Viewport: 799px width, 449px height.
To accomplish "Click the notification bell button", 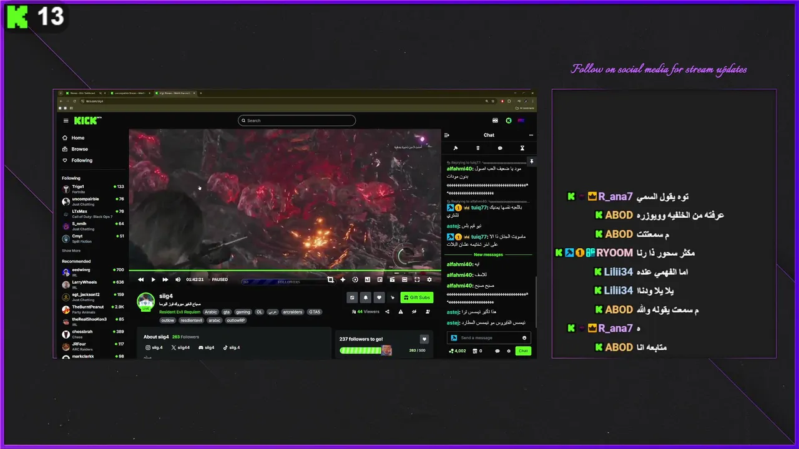I will (366, 297).
